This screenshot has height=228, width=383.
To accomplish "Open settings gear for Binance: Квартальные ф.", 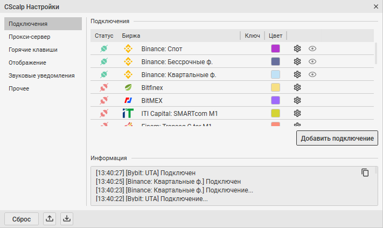I will point(297,74).
